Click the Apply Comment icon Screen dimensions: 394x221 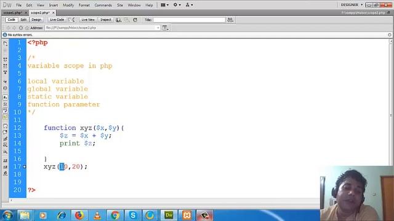[x=6, y=126]
